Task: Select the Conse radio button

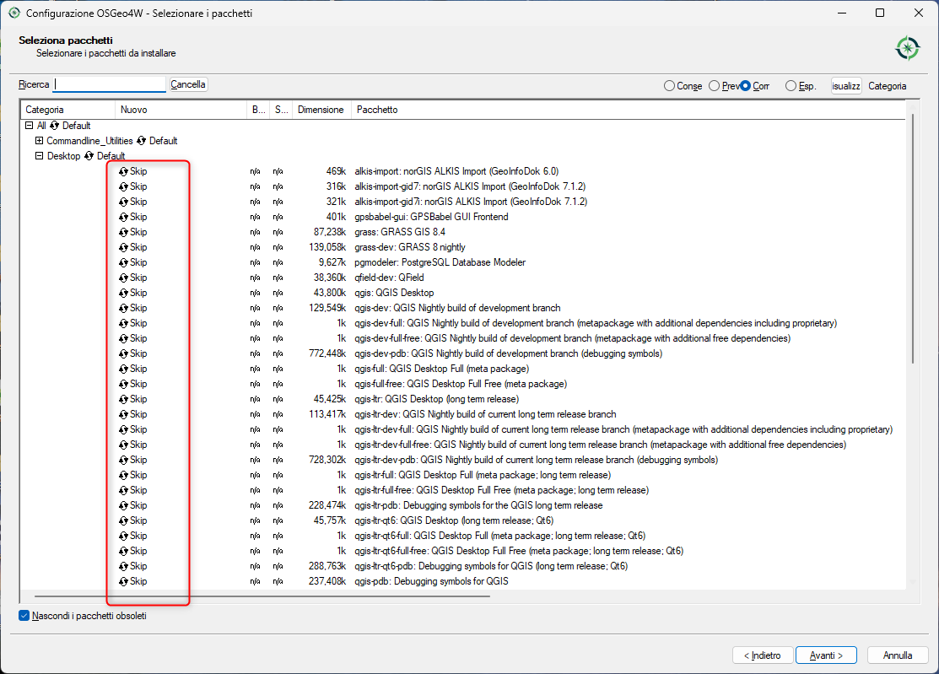Action: point(669,86)
